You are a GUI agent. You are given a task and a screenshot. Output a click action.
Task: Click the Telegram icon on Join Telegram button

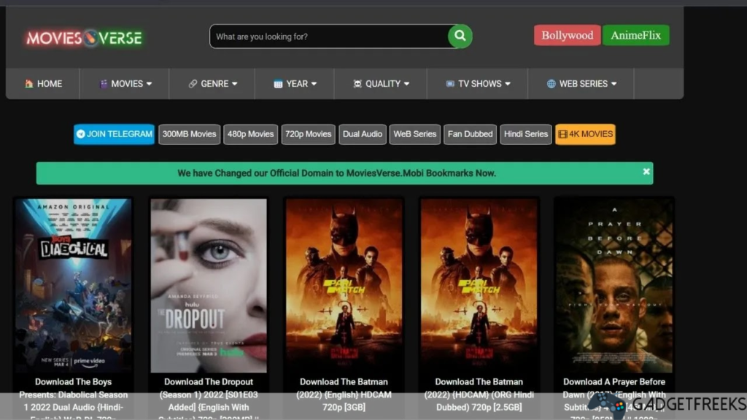coord(82,134)
